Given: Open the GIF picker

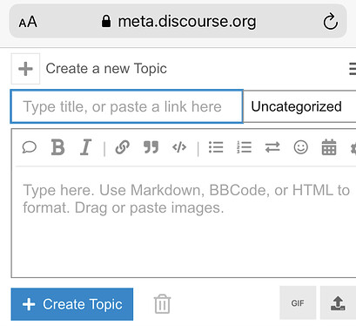Looking at the screenshot, I should [298, 303].
